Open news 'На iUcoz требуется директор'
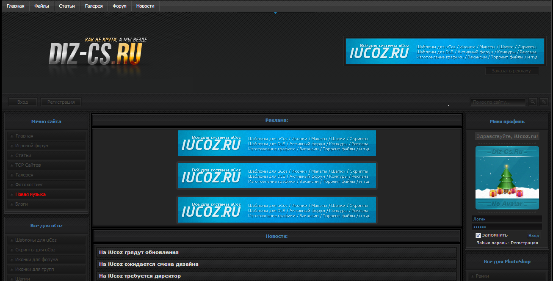The image size is (553, 281). [x=140, y=276]
